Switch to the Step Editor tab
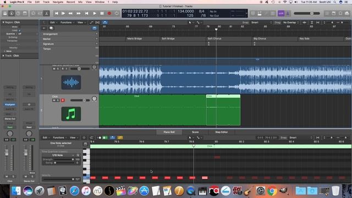 221,132
